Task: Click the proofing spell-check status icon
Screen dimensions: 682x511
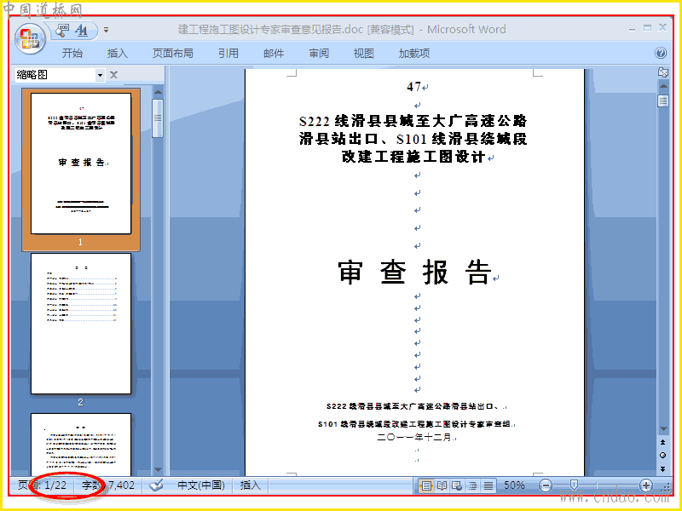Action: (x=156, y=485)
